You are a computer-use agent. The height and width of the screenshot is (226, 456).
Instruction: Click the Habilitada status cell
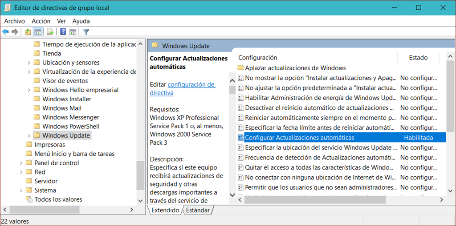point(419,138)
